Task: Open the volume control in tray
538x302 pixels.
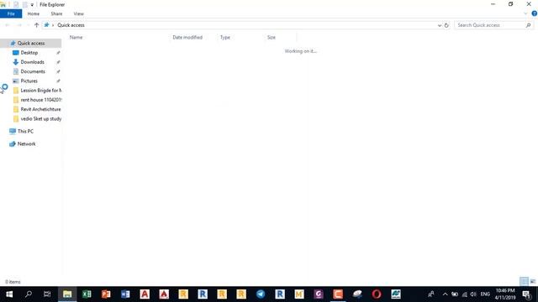Action: pos(473,294)
